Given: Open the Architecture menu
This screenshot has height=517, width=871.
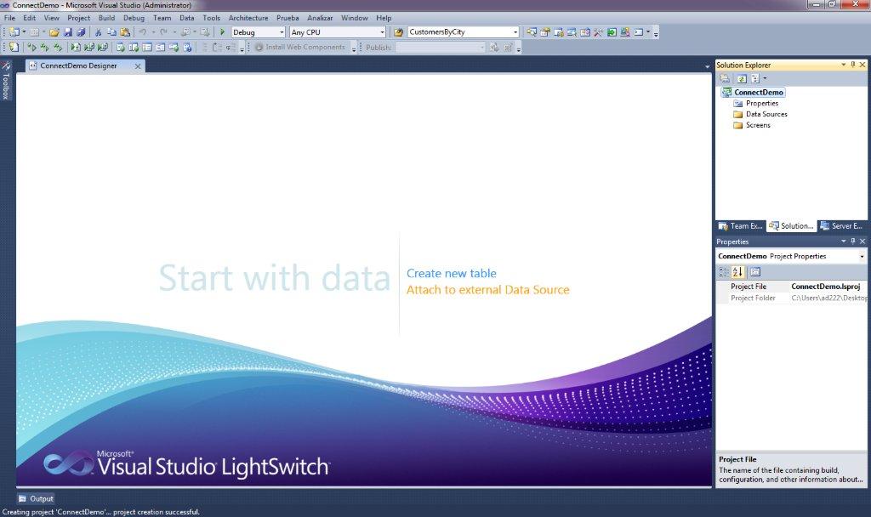Looking at the screenshot, I should pyautogui.click(x=248, y=18).
